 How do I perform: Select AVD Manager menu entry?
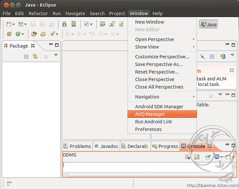click(x=162, y=114)
